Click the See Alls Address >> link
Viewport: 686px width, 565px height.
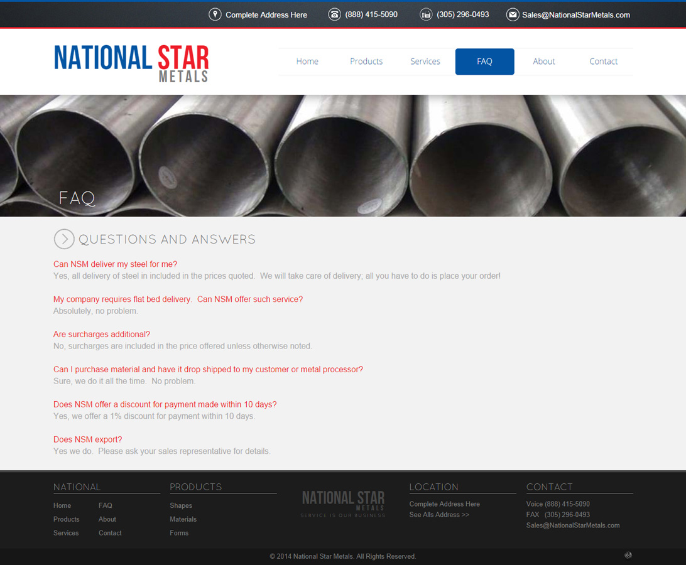point(439,515)
